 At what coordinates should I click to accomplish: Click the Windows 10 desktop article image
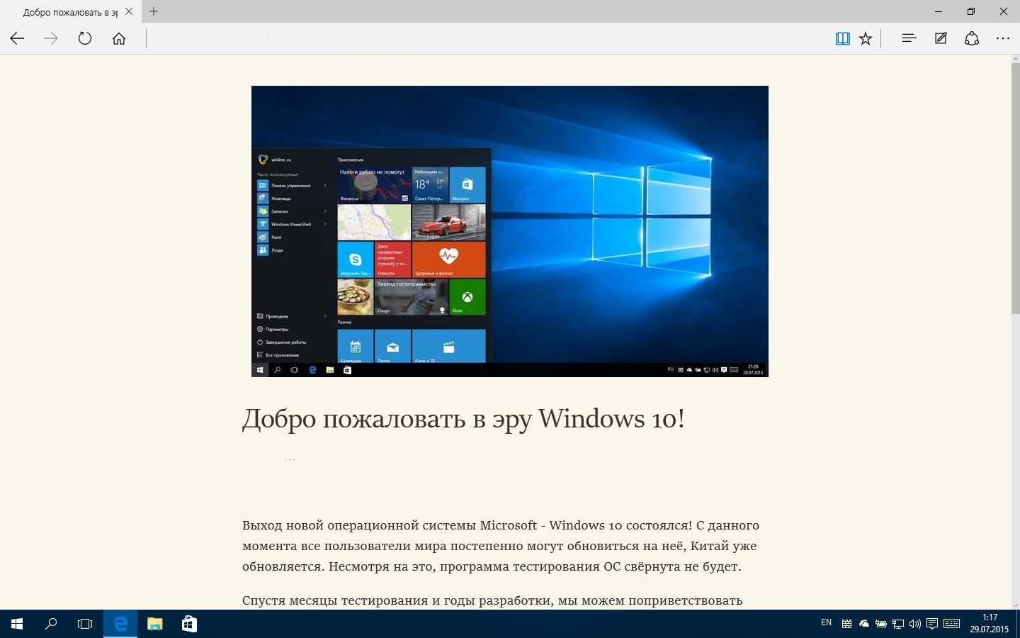pos(510,231)
